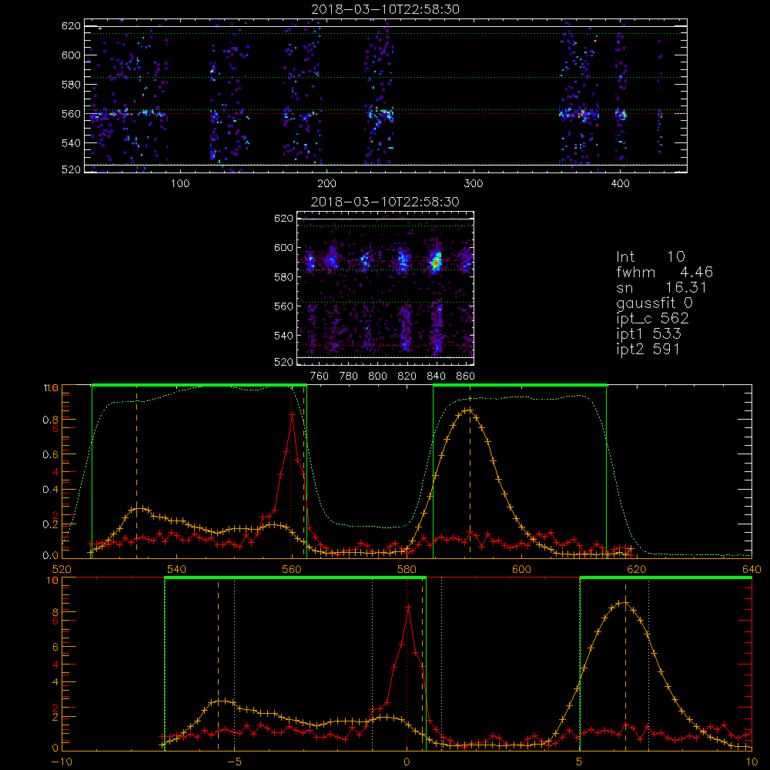The image size is (770, 770).
Task: Select the 'ipt1 533' readout line
Action: click(x=648, y=334)
